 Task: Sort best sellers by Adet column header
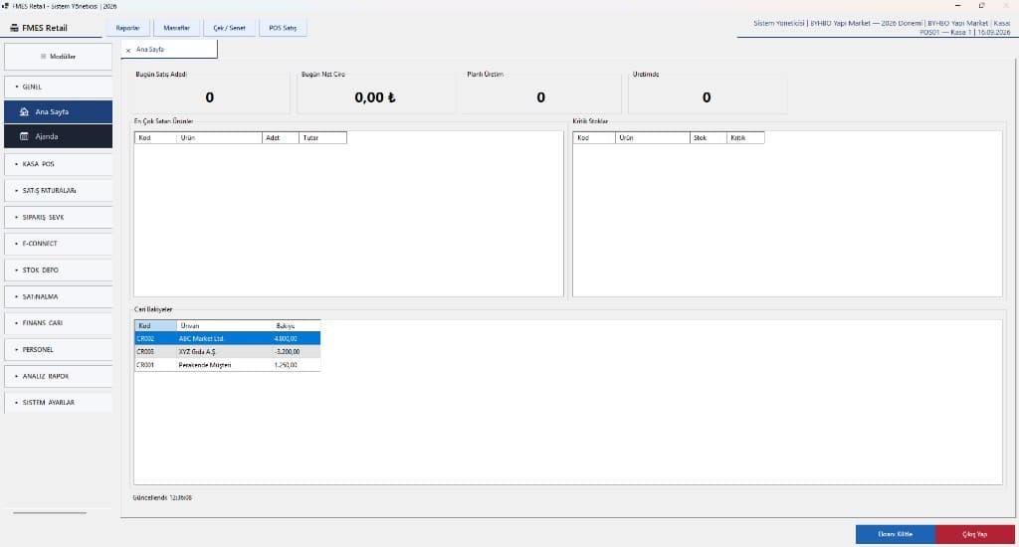(281, 137)
